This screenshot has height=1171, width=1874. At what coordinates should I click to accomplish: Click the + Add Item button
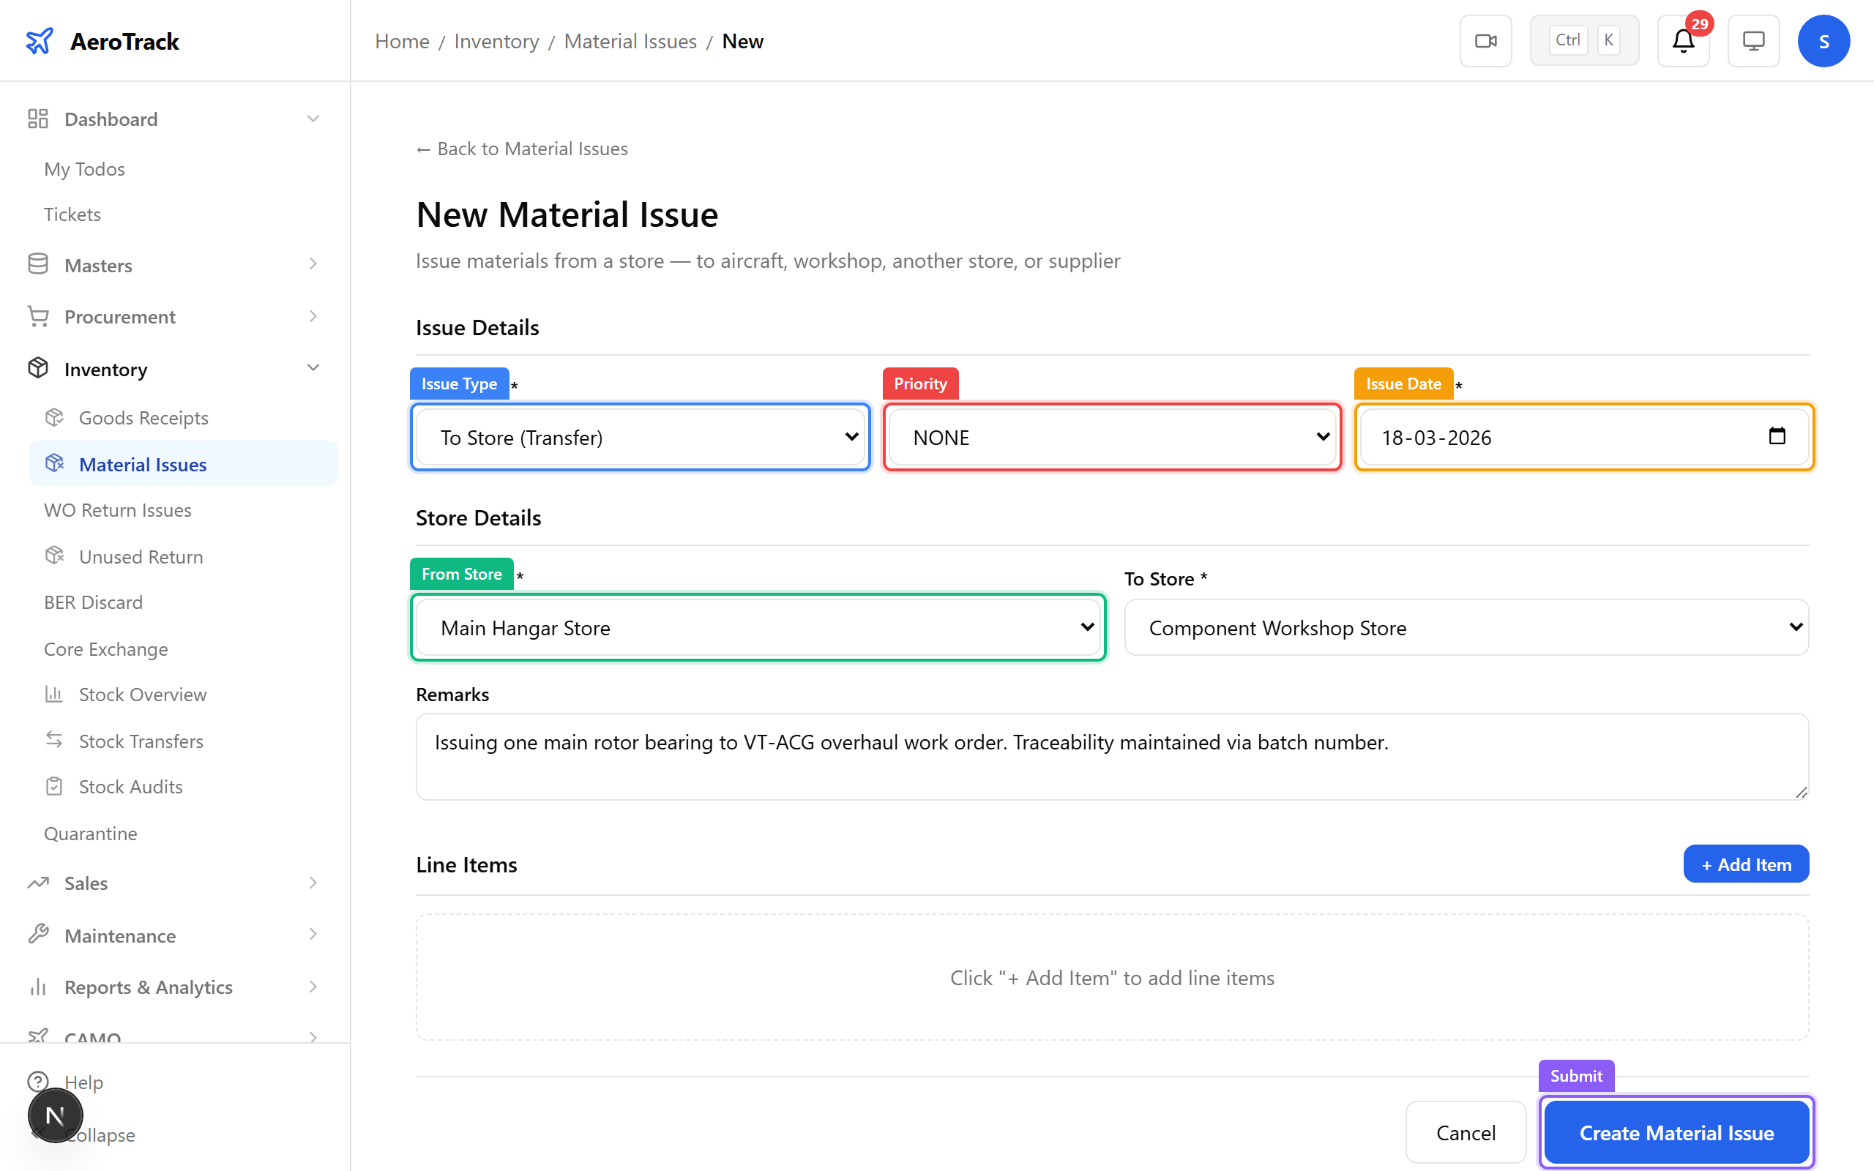point(1745,864)
